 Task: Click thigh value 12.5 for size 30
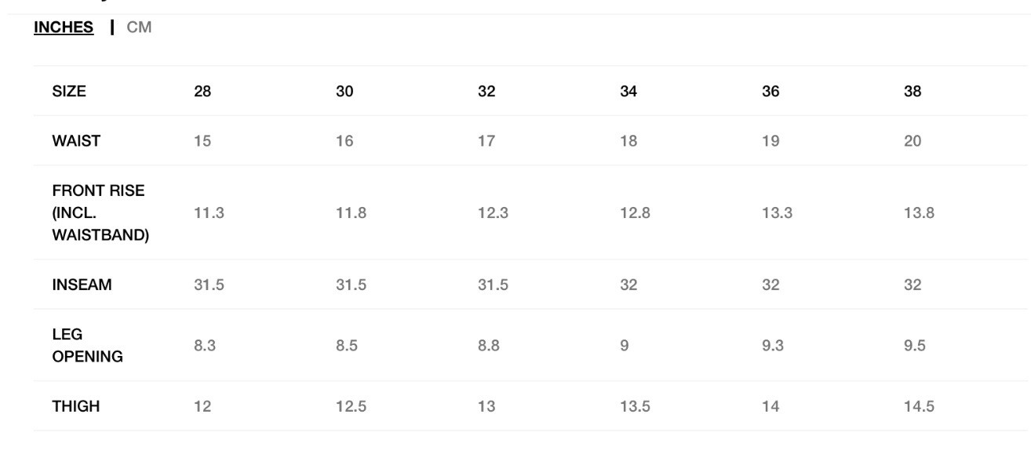coord(351,406)
